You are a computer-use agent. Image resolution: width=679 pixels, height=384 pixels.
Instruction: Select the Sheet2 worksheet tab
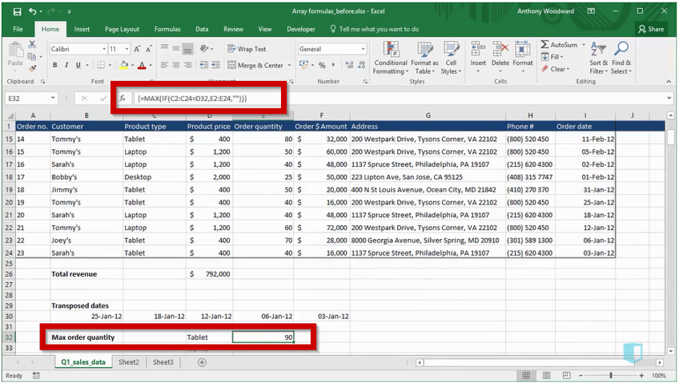[x=129, y=362]
